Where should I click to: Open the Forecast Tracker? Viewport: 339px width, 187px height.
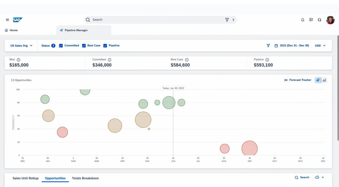[x=297, y=80]
